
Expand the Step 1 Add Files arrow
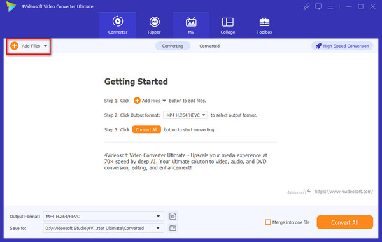pyautogui.click(x=164, y=101)
